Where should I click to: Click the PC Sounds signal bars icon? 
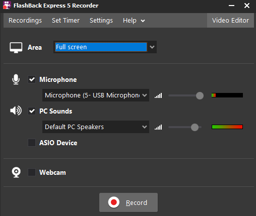point(158,127)
